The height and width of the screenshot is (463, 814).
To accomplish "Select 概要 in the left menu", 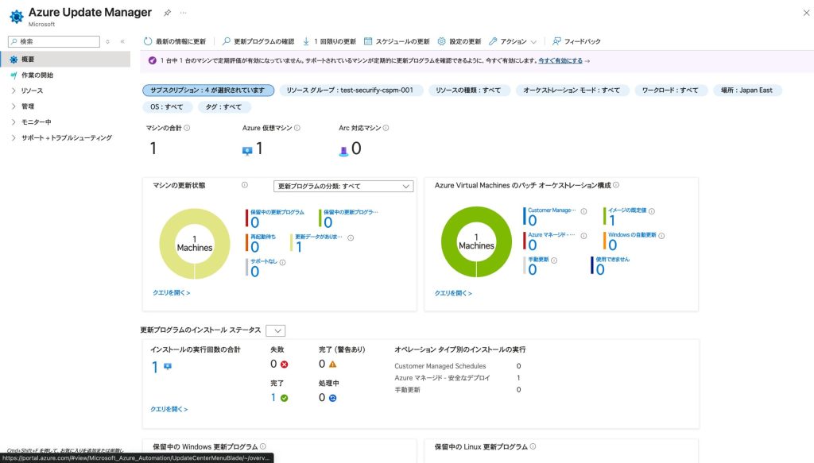I will pos(28,60).
